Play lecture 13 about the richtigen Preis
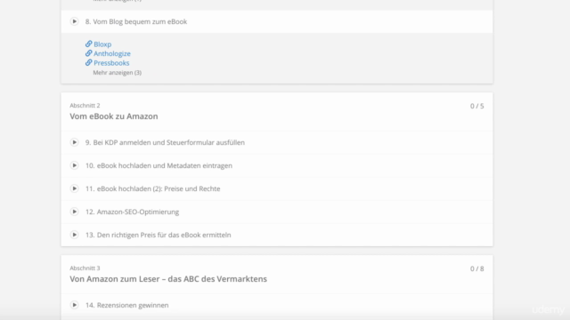 point(74,235)
